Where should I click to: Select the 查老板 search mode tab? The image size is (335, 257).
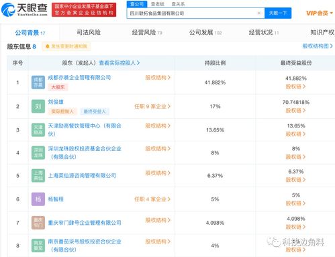158,4
